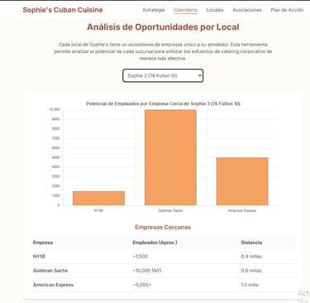Click the Distancia column header
This screenshot has width=310, height=303.
tap(251, 243)
